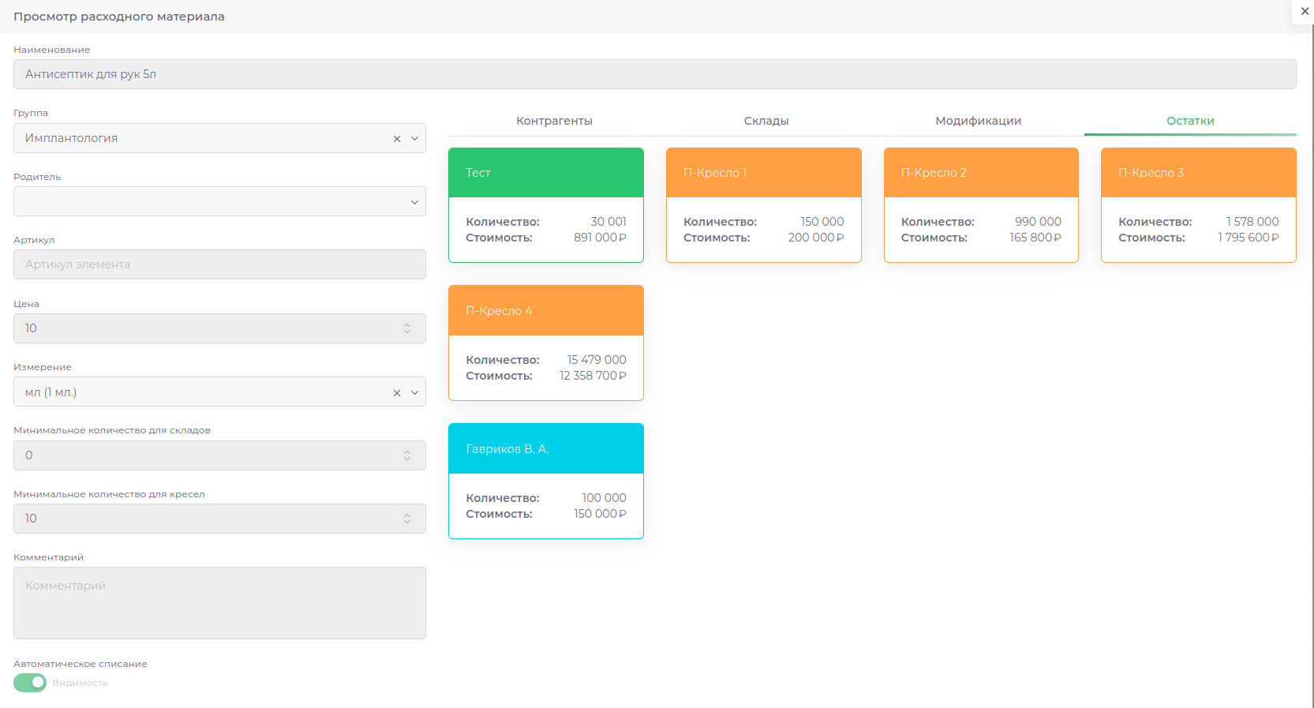Open the Модификации tab

point(978,121)
